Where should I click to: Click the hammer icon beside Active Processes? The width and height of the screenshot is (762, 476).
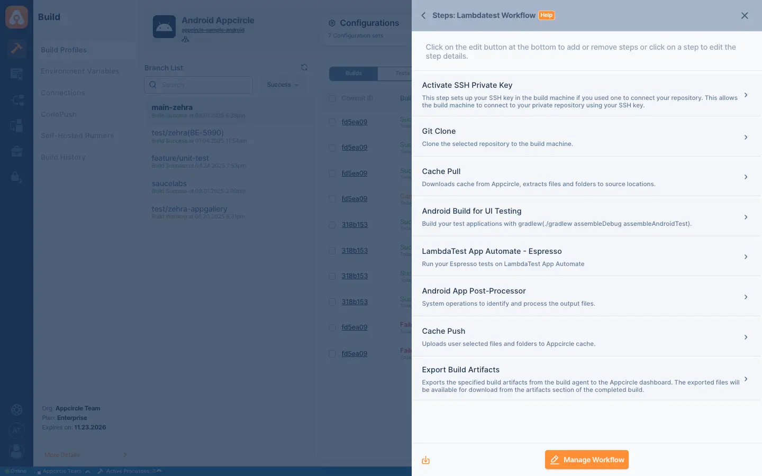(100, 471)
